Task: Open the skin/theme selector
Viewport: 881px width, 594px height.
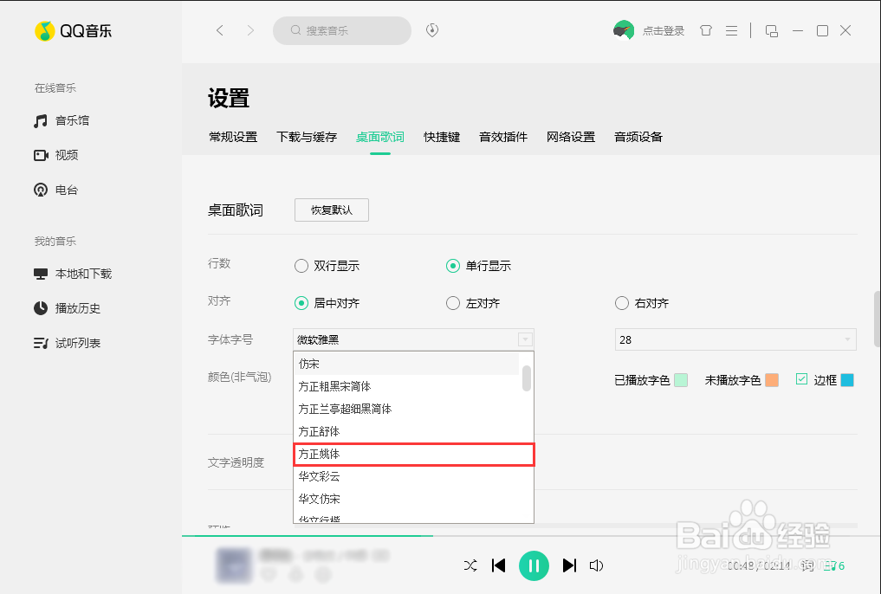Action: pos(706,30)
